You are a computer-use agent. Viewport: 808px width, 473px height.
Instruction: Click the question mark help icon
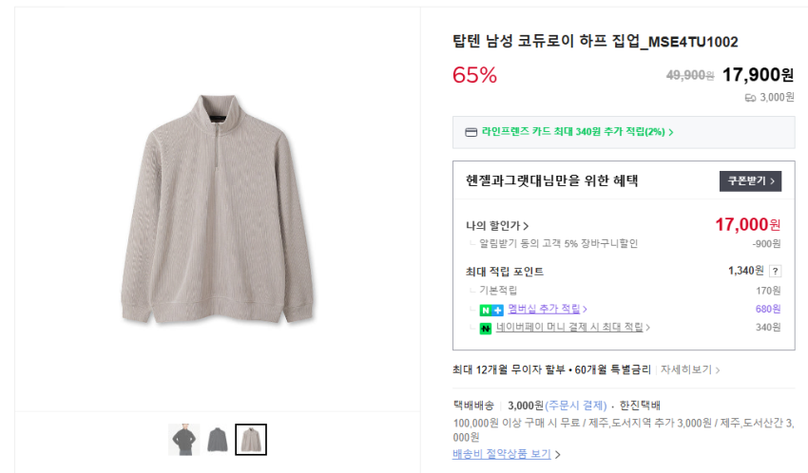click(776, 272)
